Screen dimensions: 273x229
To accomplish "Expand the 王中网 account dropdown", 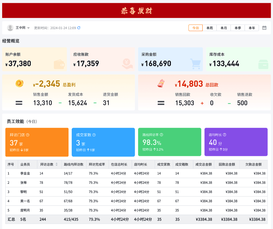I will coord(28,28).
